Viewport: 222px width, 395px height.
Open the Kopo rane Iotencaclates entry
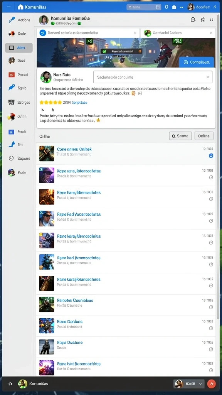126,175
